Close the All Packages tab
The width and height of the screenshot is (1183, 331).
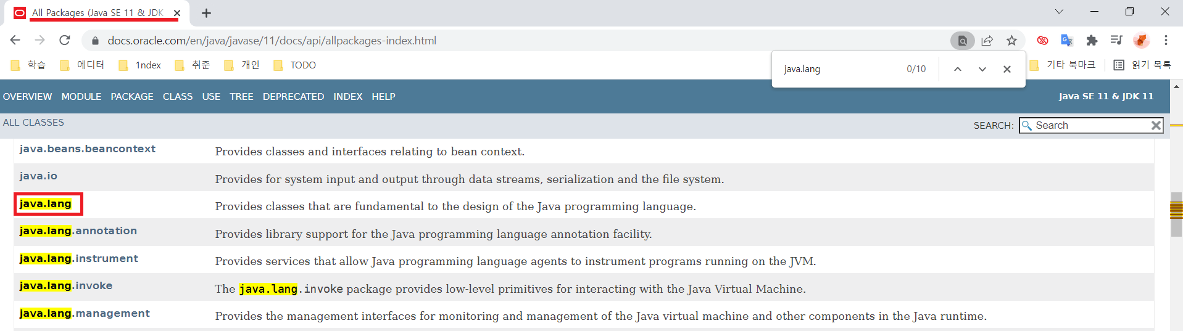[177, 13]
